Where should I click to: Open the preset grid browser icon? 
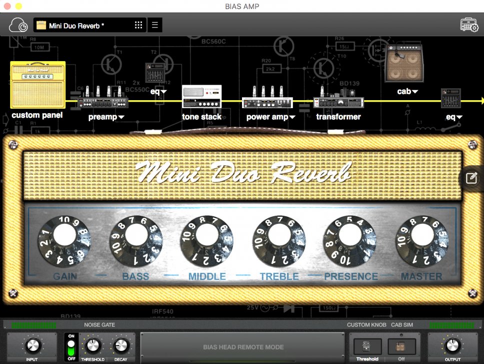click(x=138, y=26)
